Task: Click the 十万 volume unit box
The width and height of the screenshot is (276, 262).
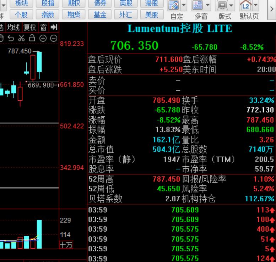Action: pyautogui.click(x=66, y=245)
